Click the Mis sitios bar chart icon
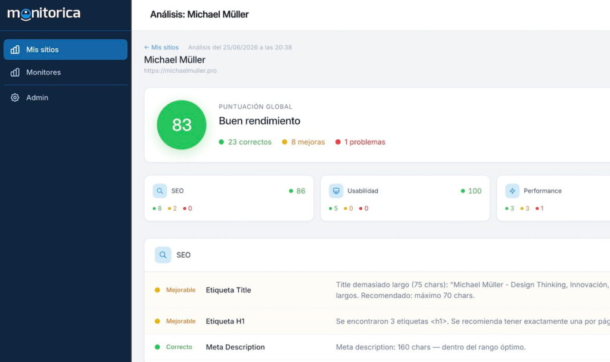Screen dimensions: 610x362 15,49
